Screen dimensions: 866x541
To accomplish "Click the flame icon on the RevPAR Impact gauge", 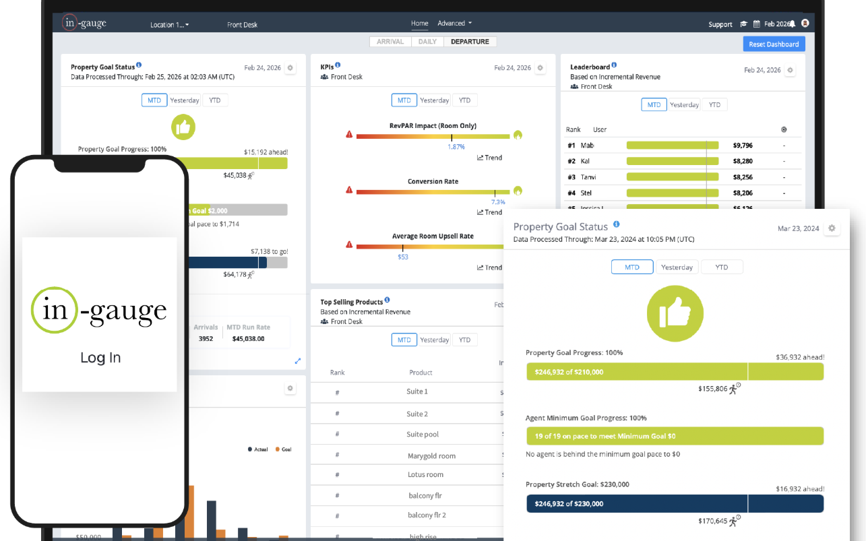I will coord(518,135).
